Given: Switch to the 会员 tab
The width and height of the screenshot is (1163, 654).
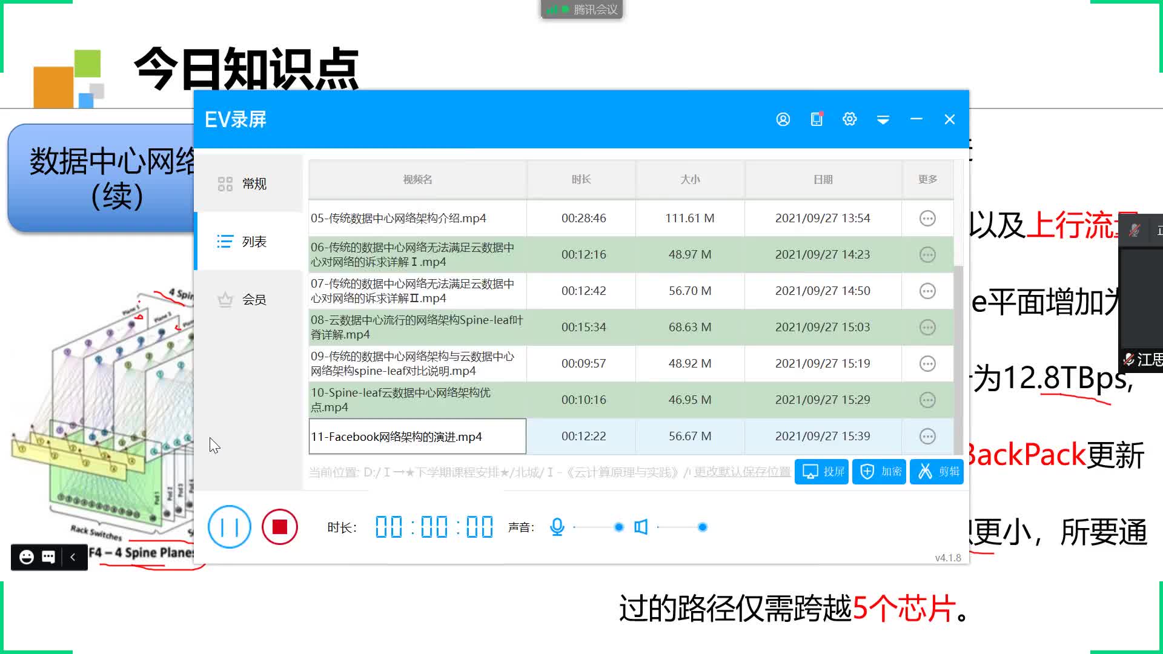Looking at the screenshot, I should click(x=248, y=299).
